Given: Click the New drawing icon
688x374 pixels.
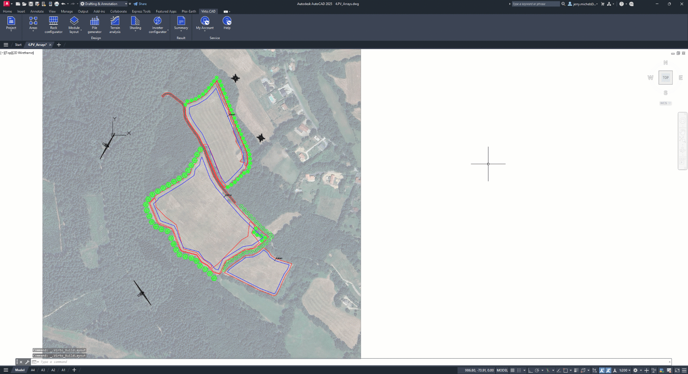Looking at the screenshot, I should click(18, 4).
